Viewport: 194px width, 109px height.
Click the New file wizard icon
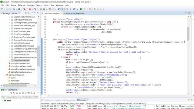click(x=2, y=9)
